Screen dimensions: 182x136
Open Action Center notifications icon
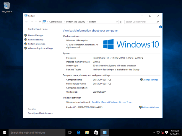pyautogui.click(x=167, y=132)
